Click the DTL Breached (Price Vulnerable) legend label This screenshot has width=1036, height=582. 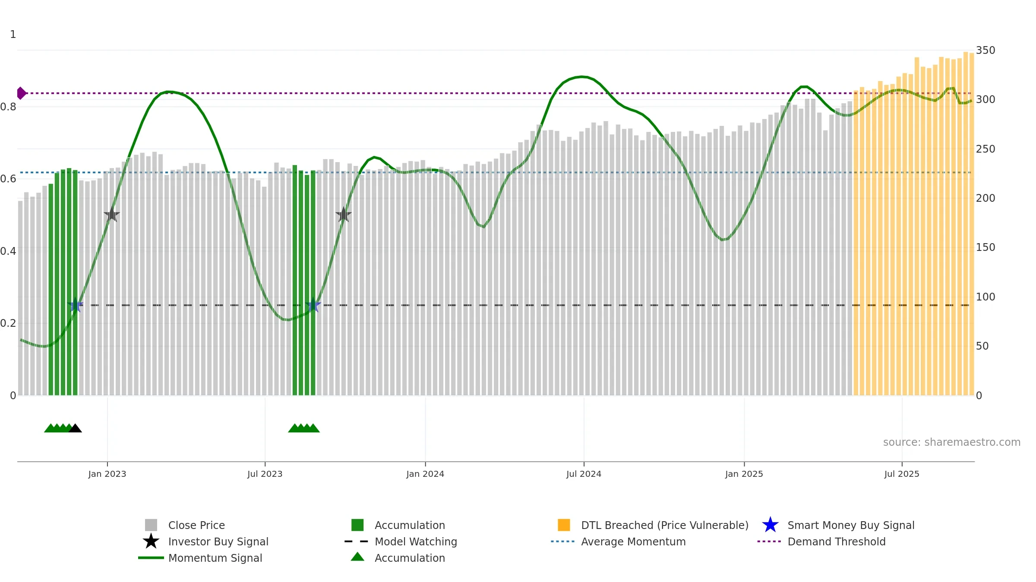tap(665, 525)
